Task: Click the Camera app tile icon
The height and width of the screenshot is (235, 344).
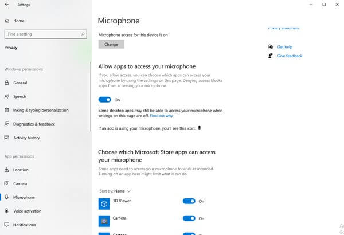Action: tap(104, 221)
